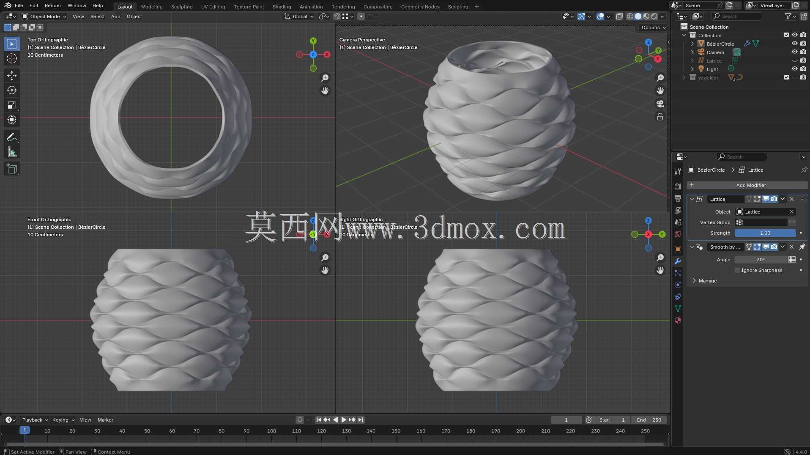Select the Annotate tool
810x455 pixels.
[12, 137]
